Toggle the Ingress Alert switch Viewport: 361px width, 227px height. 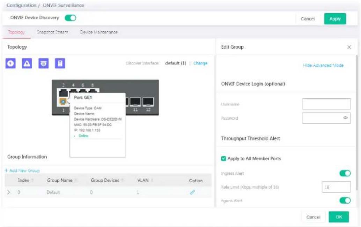345,173
